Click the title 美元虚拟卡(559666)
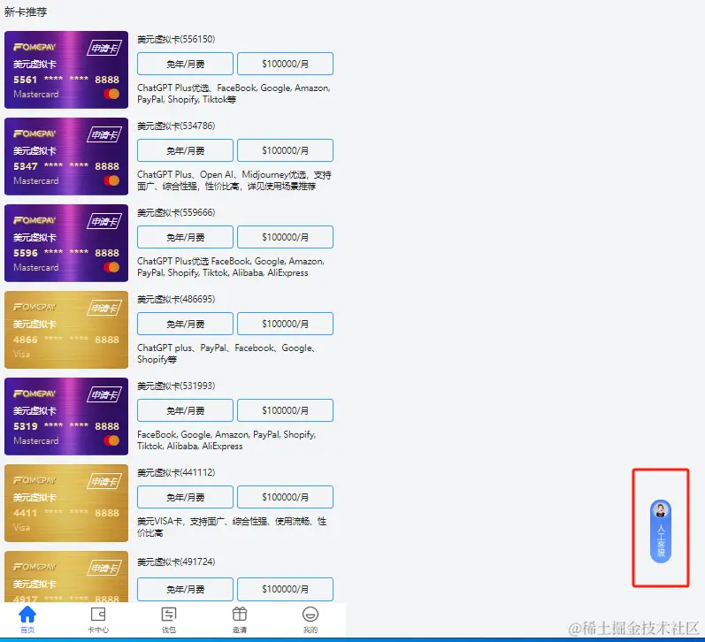The height and width of the screenshot is (642, 705). click(x=176, y=212)
